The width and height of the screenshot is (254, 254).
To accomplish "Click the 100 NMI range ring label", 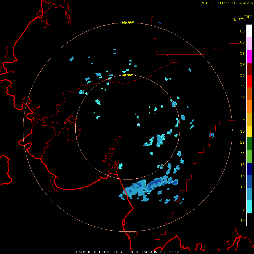I will click(128, 23).
